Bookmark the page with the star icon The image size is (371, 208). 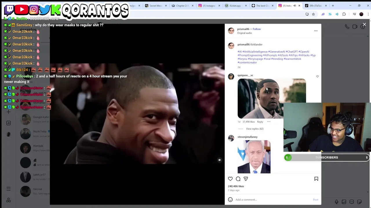[313, 14]
